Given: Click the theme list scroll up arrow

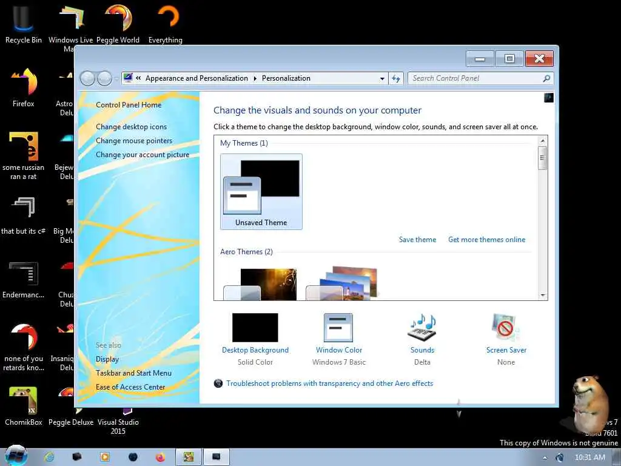Looking at the screenshot, I should (543, 141).
